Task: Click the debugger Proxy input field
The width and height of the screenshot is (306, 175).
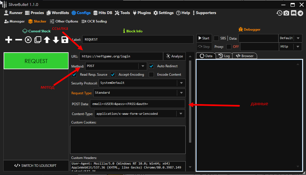Action: pos(260,47)
